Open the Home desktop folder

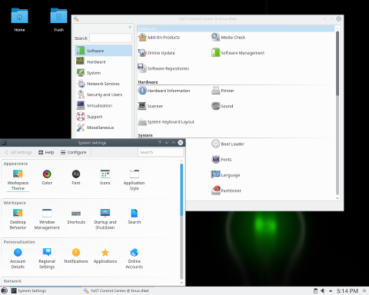click(19, 20)
